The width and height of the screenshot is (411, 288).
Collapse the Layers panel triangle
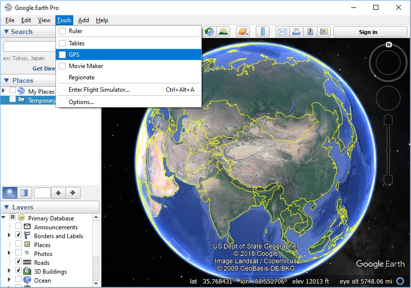click(x=6, y=207)
